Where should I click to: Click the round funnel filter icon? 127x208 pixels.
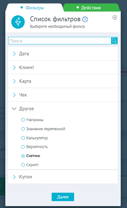(18, 22)
